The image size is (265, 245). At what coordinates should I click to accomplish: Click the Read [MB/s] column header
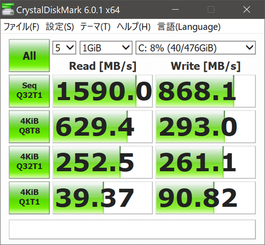tap(102, 66)
